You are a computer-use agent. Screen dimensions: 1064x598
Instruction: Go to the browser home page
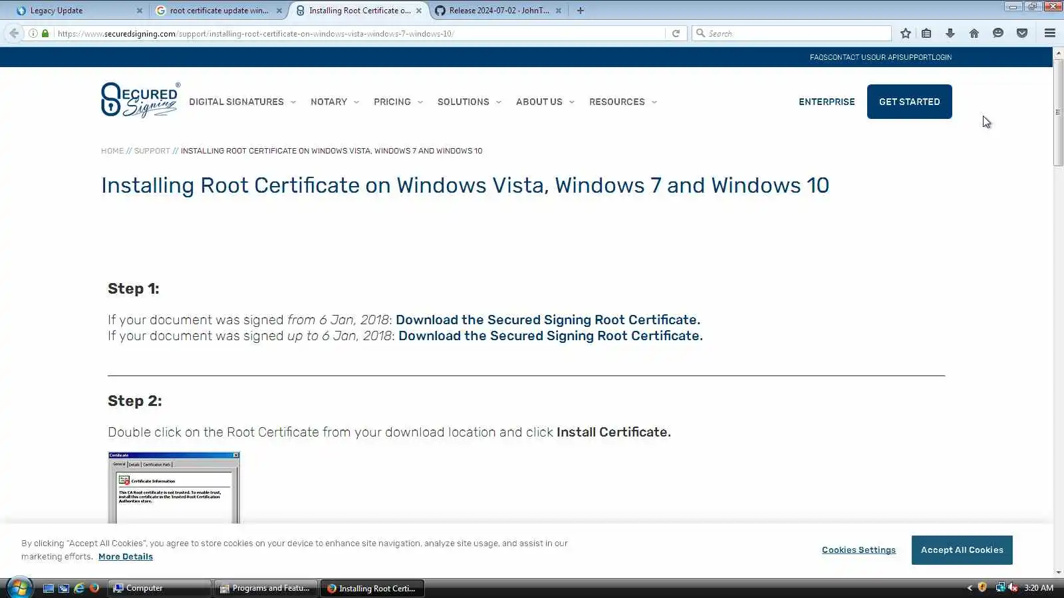coord(974,33)
